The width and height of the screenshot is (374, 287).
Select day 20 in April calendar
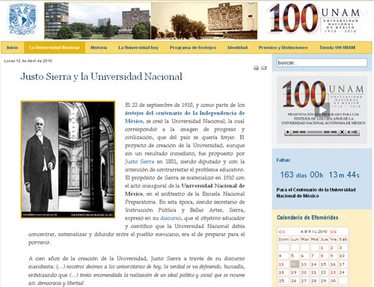point(304,273)
